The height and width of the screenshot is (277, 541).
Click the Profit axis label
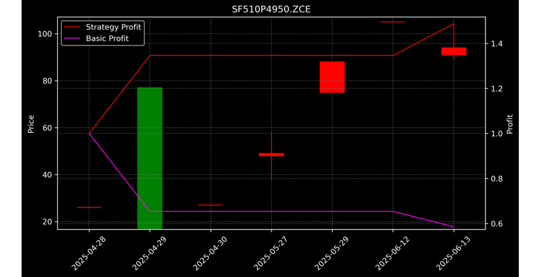pyautogui.click(x=510, y=124)
